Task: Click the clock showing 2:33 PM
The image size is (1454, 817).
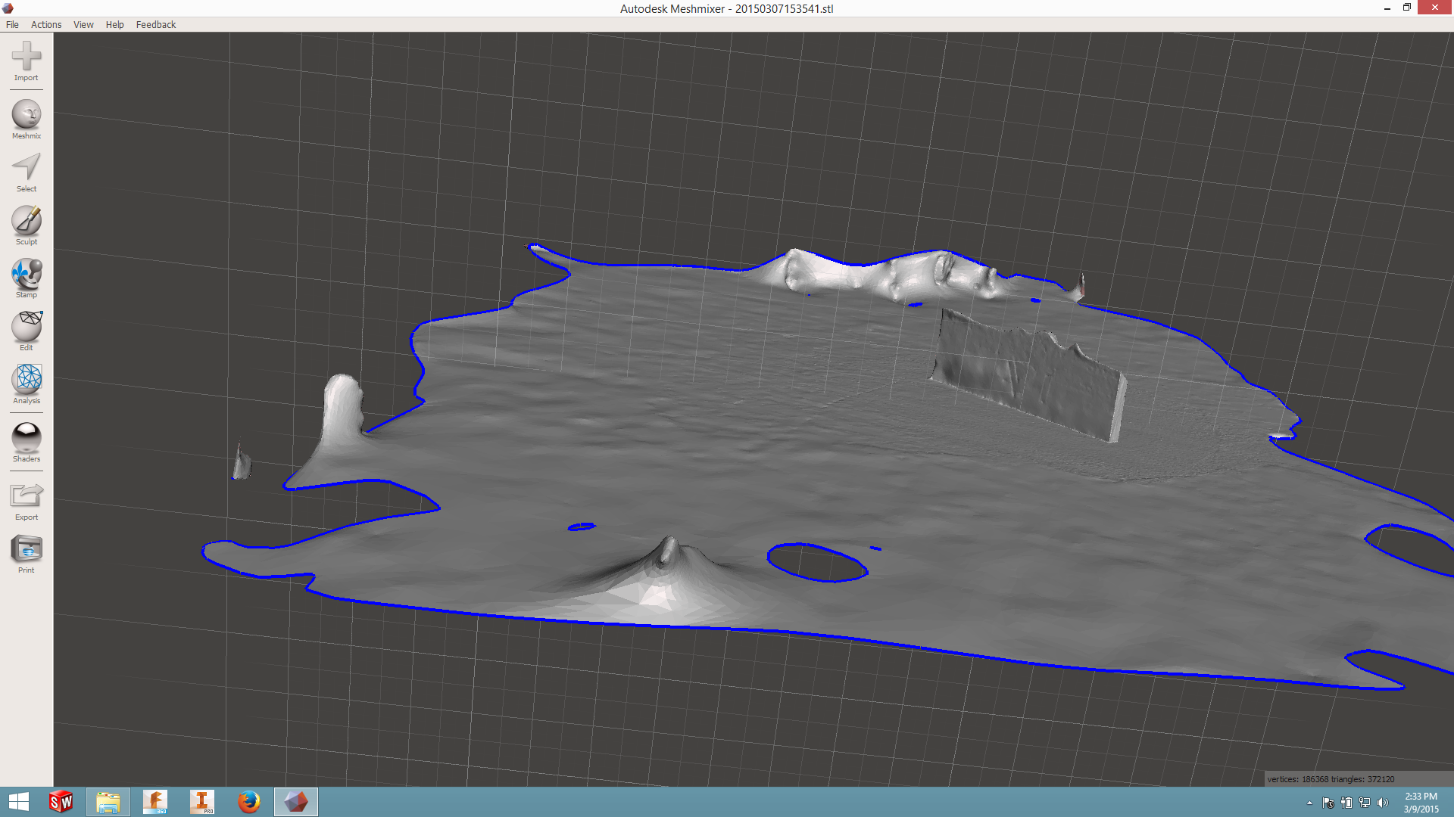Action: [x=1421, y=802]
